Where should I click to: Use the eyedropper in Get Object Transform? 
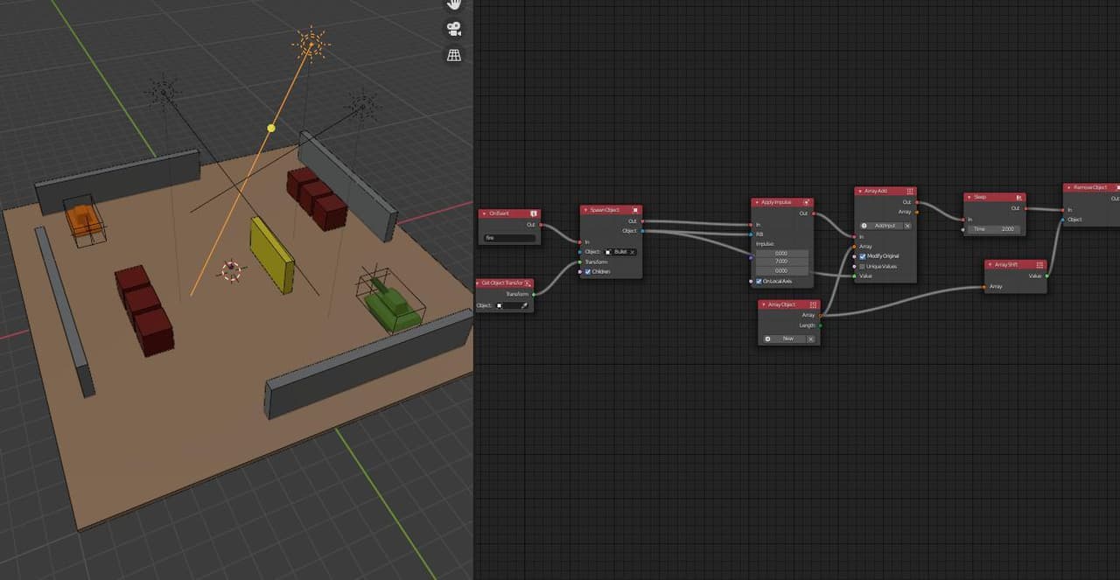(524, 305)
